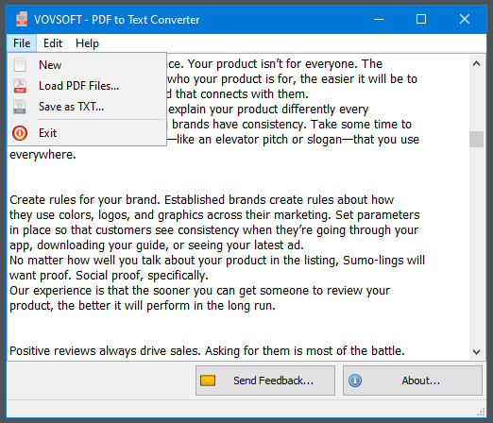Click the red PDF icon in File menu
Image resolution: width=493 pixels, height=423 pixels.
pos(20,86)
